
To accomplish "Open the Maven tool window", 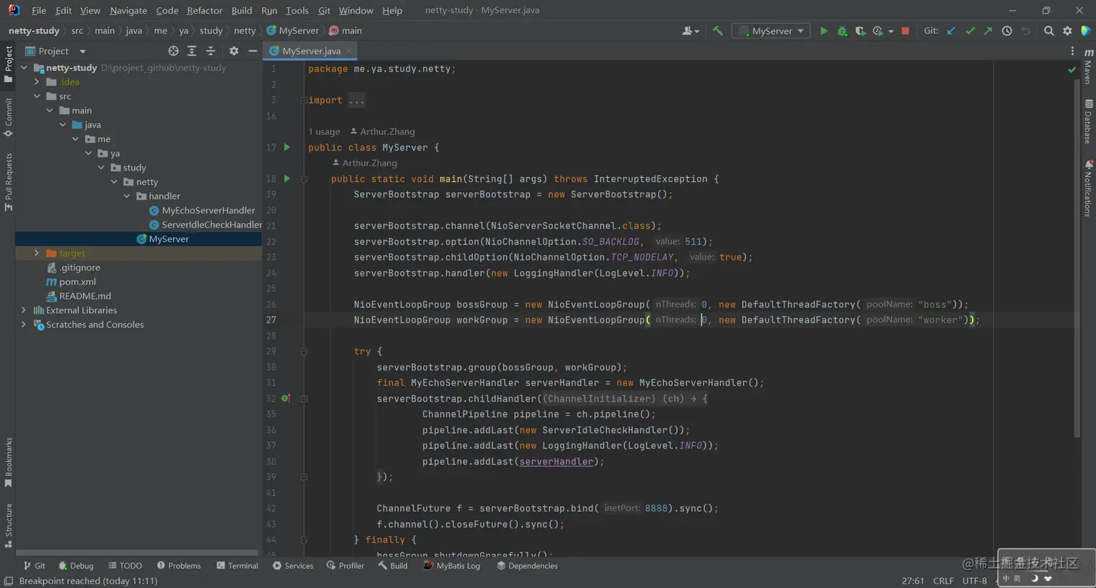I will pyautogui.click(x=1088, y=66).
